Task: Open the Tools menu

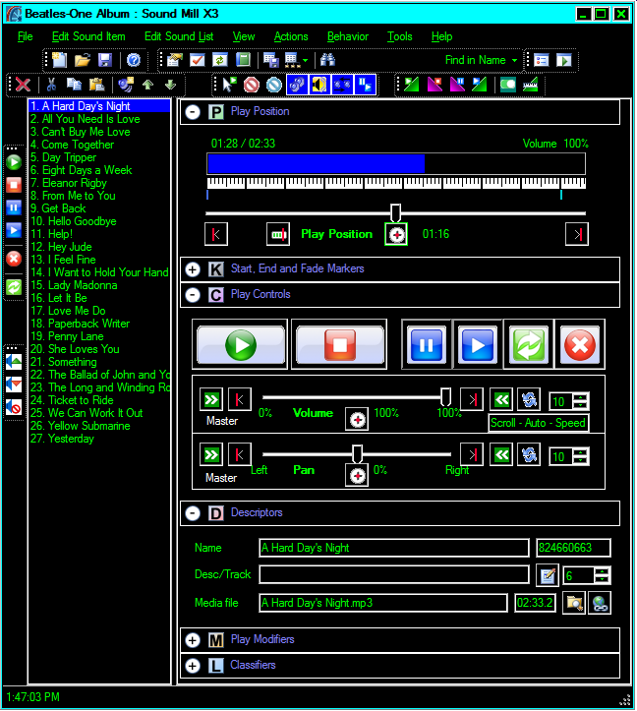Action: tap(399, 36)
